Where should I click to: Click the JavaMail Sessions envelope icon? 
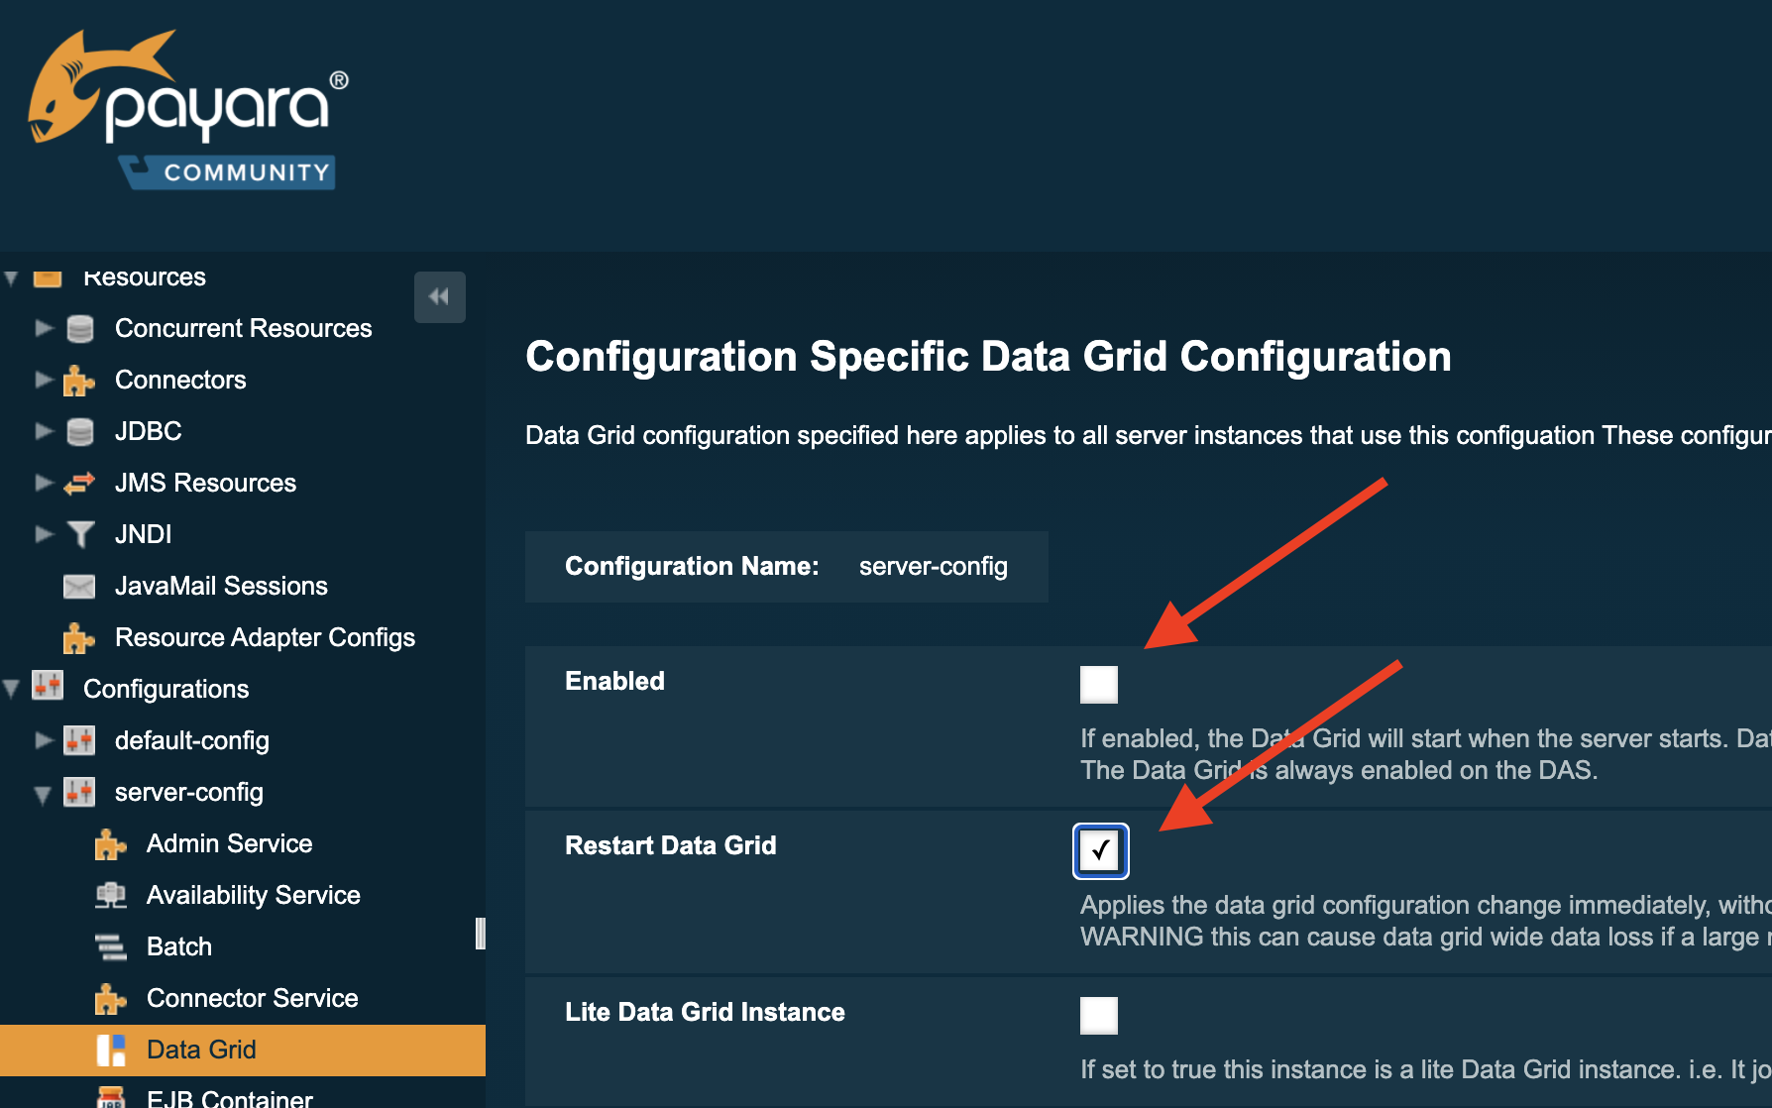(79, 587)
